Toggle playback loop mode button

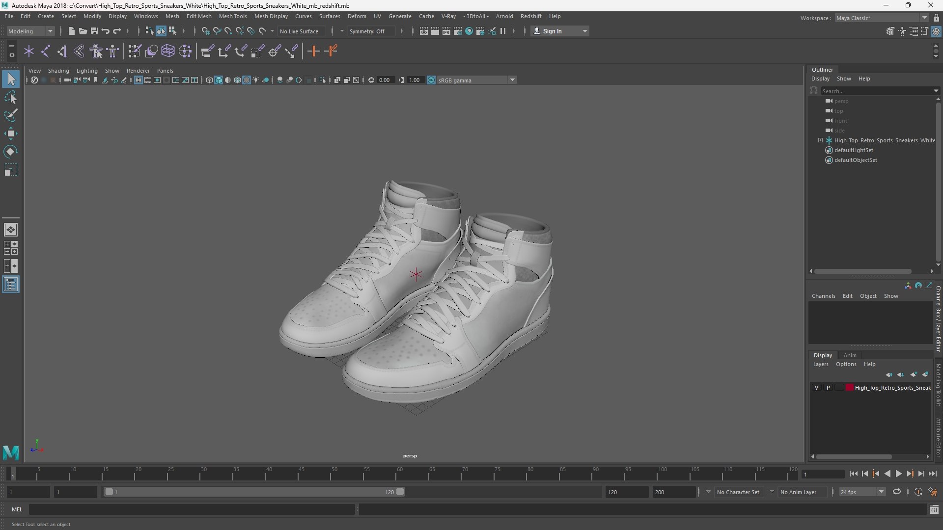(897, 492)
